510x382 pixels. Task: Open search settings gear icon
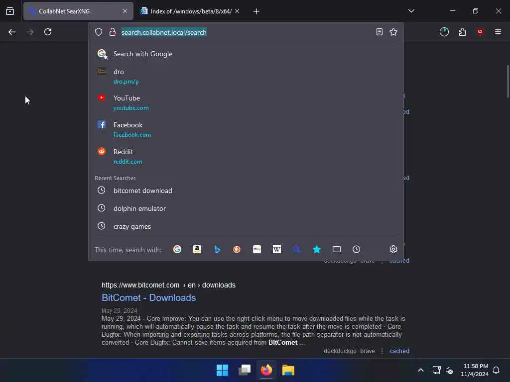coord(393,250)
